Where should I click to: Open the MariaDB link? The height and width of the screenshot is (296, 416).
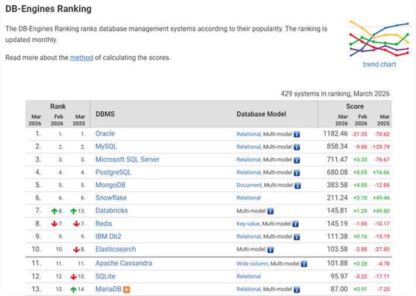(108, 289)
